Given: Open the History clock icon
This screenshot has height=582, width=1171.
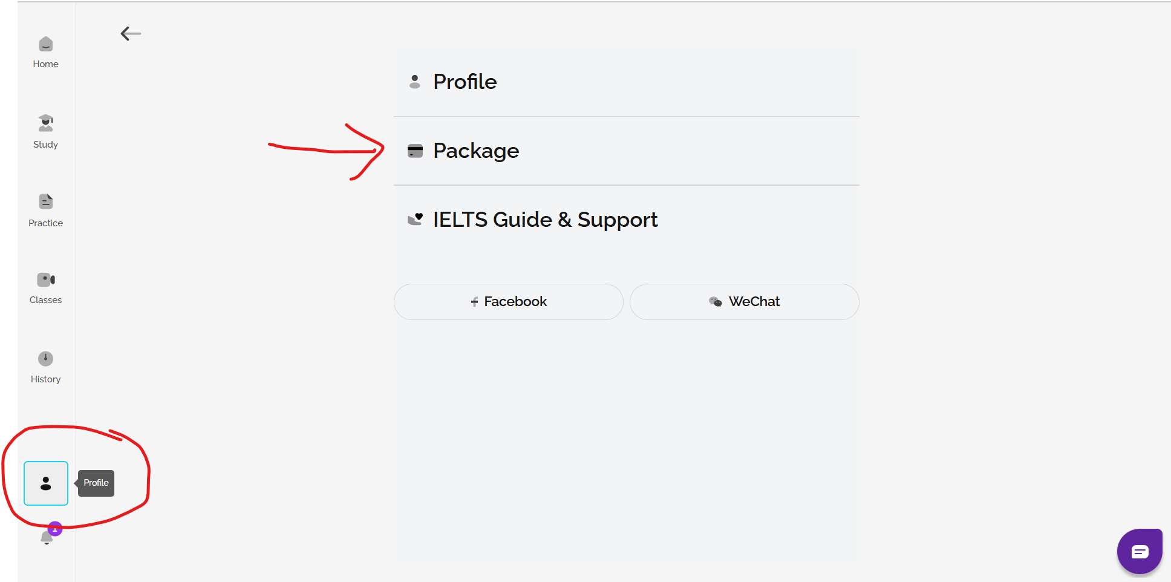Looking at the screenshot, I should point(45,359).
